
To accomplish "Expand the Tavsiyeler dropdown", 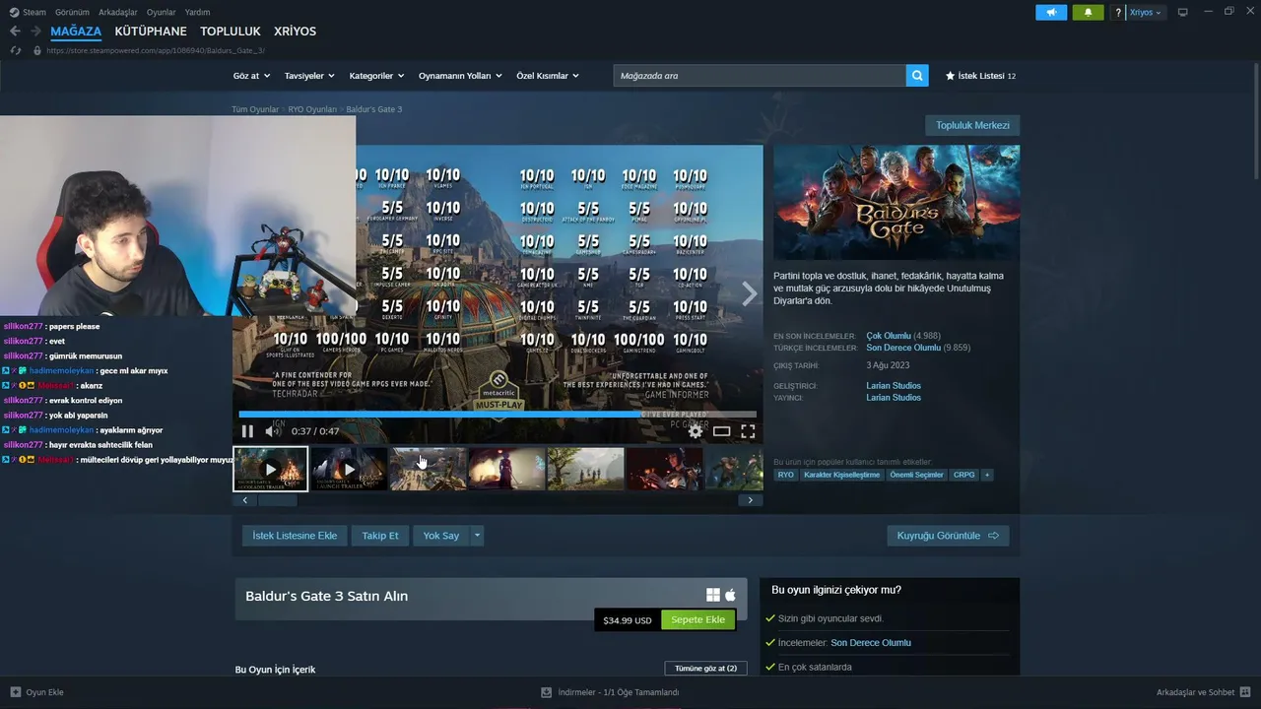I will pos(309,76).
